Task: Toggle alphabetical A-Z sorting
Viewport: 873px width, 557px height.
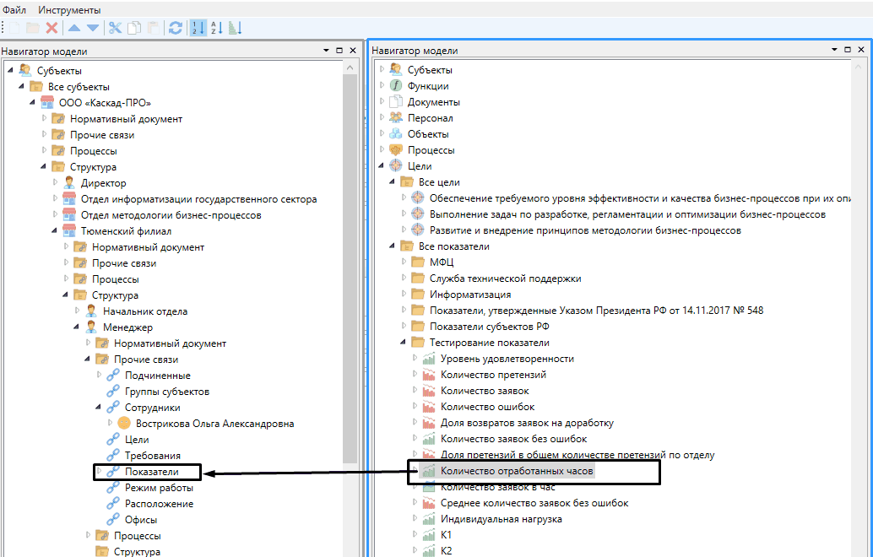Action: tap(217, 28)
